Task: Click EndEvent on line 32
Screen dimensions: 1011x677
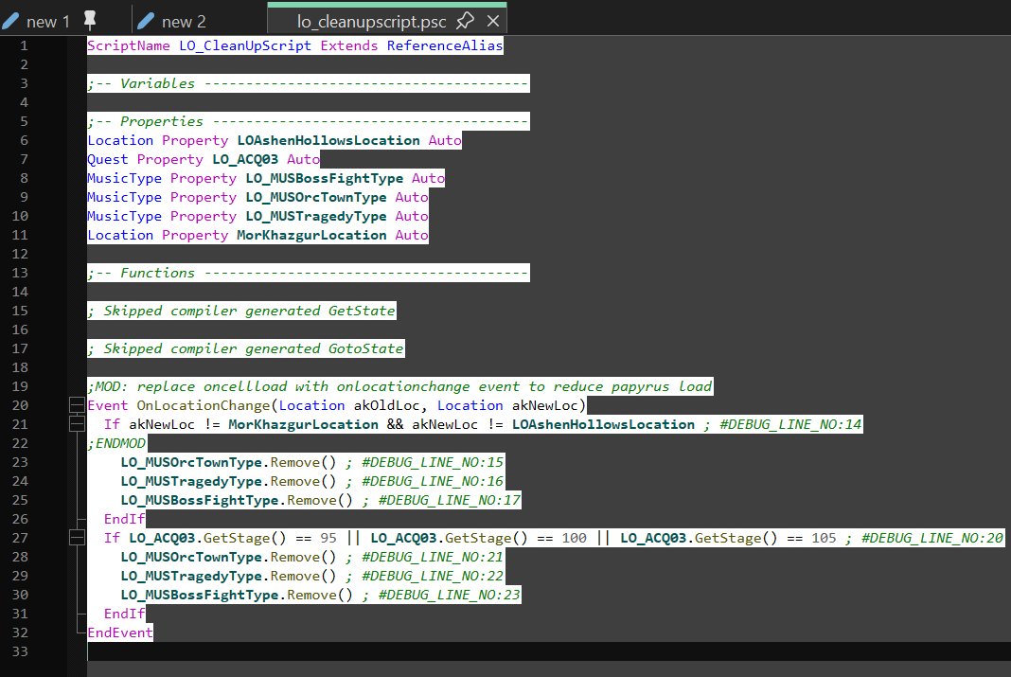Action: click(x=120, y=632)
